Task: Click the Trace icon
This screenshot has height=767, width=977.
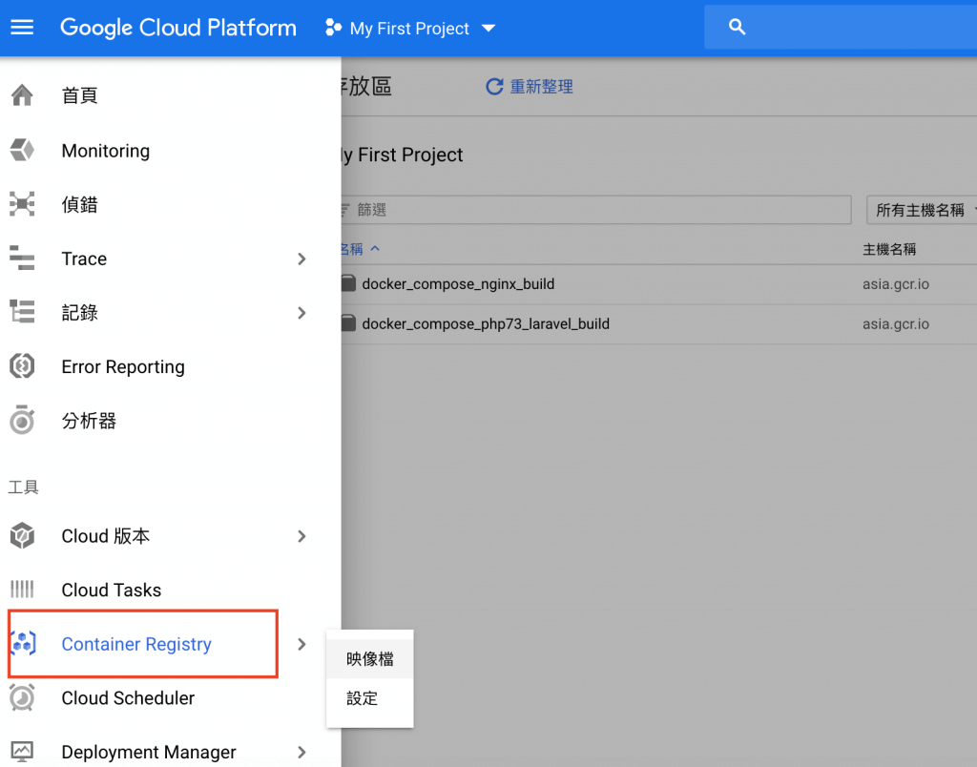Action: (x=23, y=258)
